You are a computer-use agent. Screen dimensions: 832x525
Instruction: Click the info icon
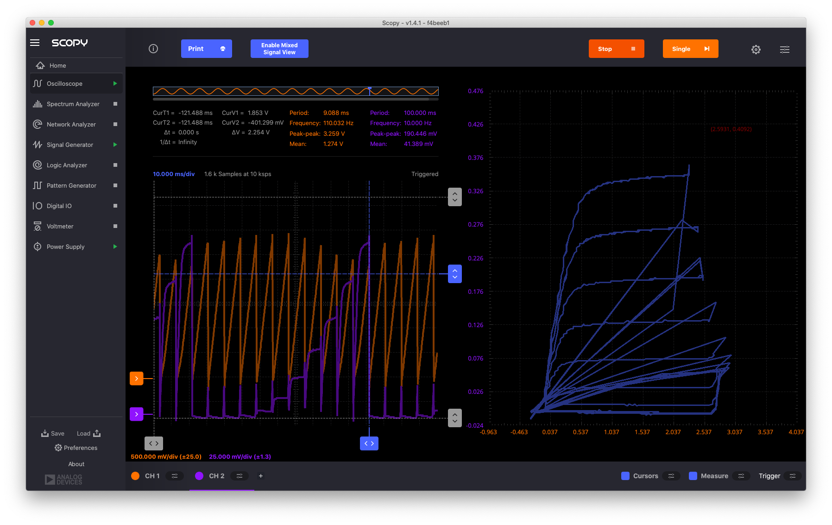point(153,49)
